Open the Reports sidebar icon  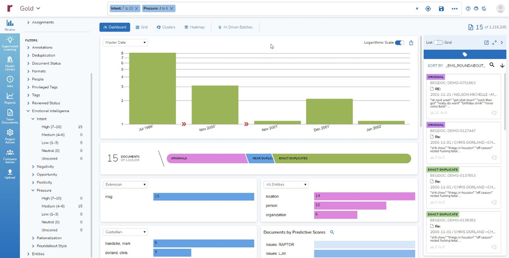pyautogui.click(x=10, y=99)
